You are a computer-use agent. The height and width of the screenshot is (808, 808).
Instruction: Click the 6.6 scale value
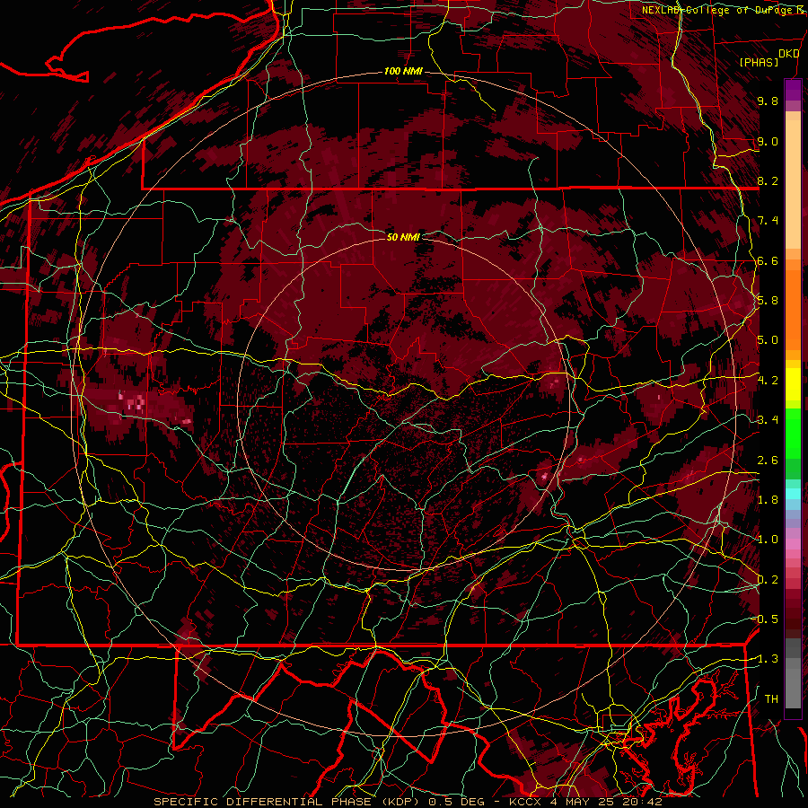pos(768,260)
